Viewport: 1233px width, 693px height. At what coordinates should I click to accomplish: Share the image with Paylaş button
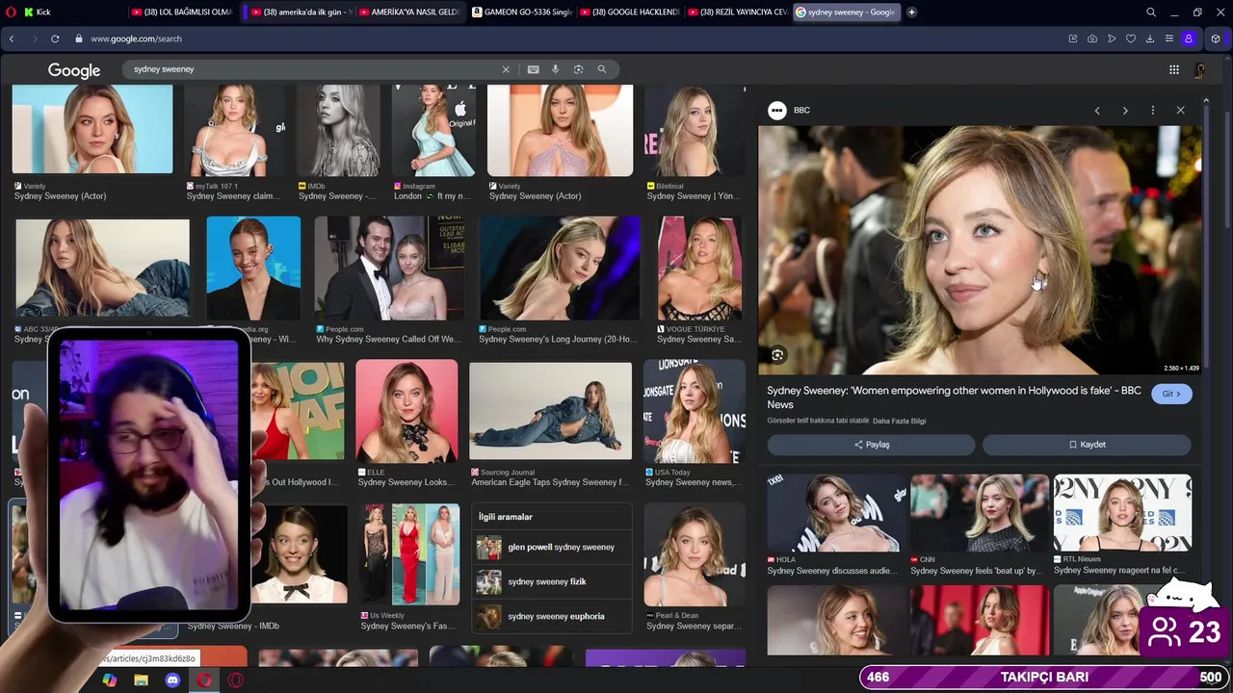coord(871,445)
